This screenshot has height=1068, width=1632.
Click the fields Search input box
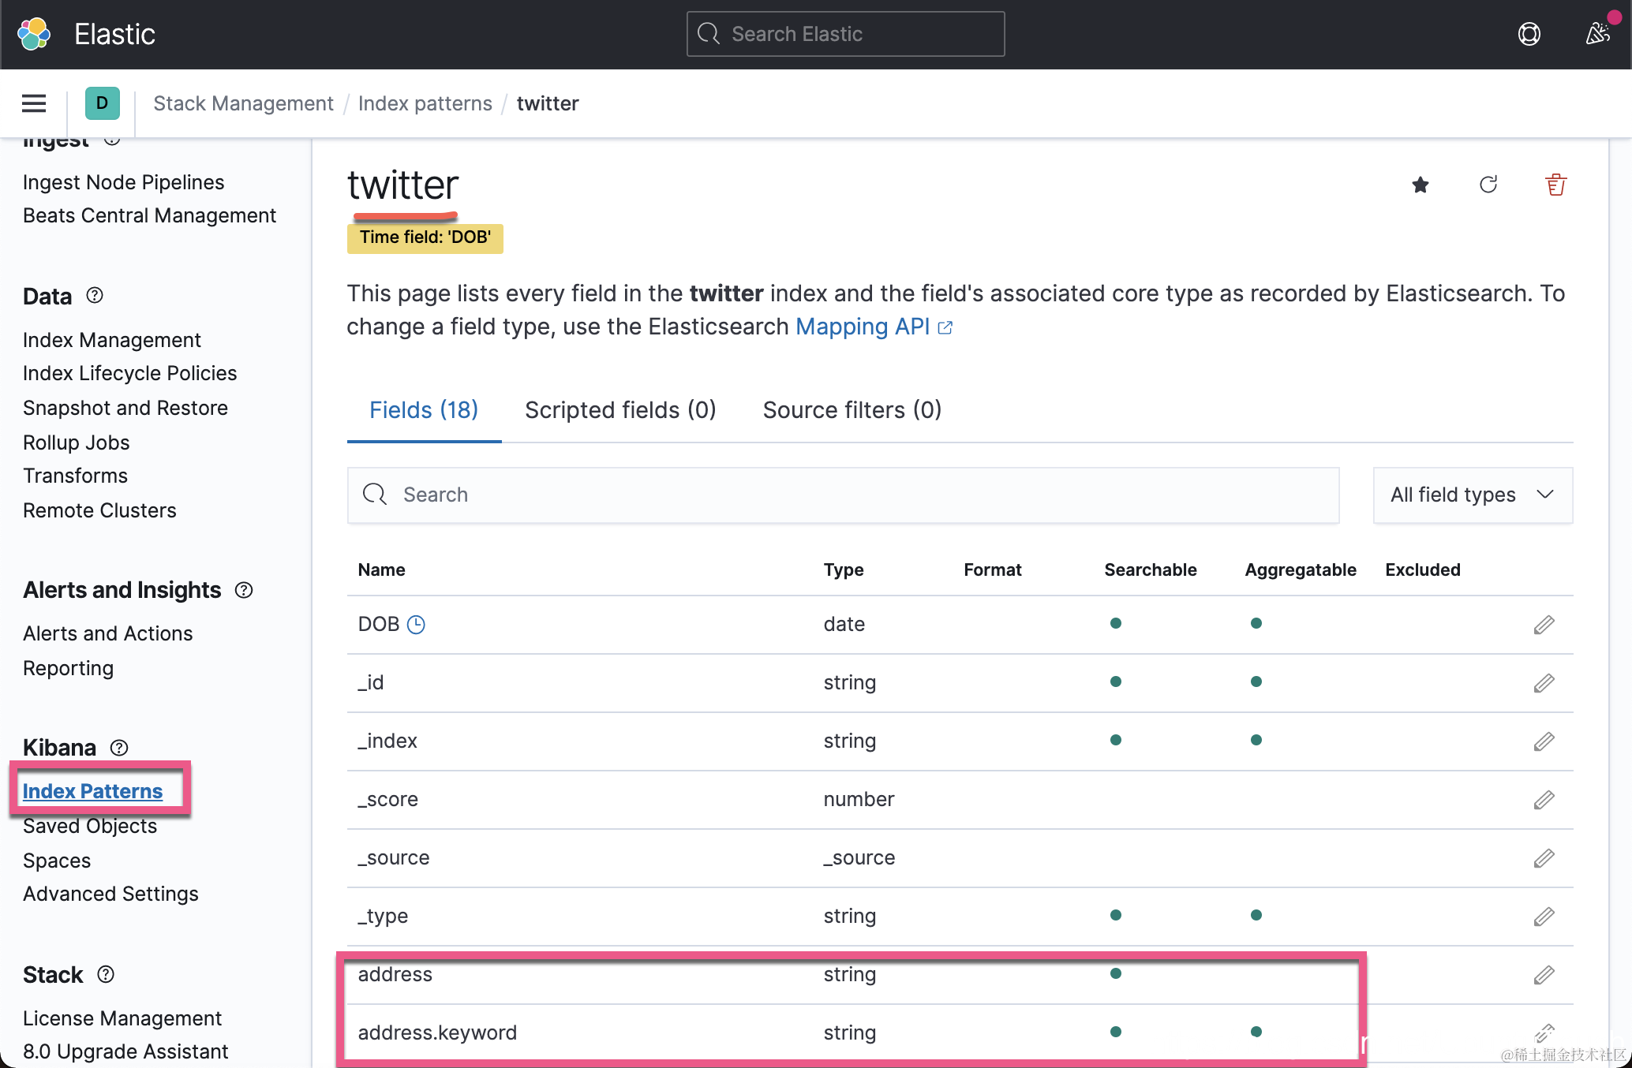[843, 495]
